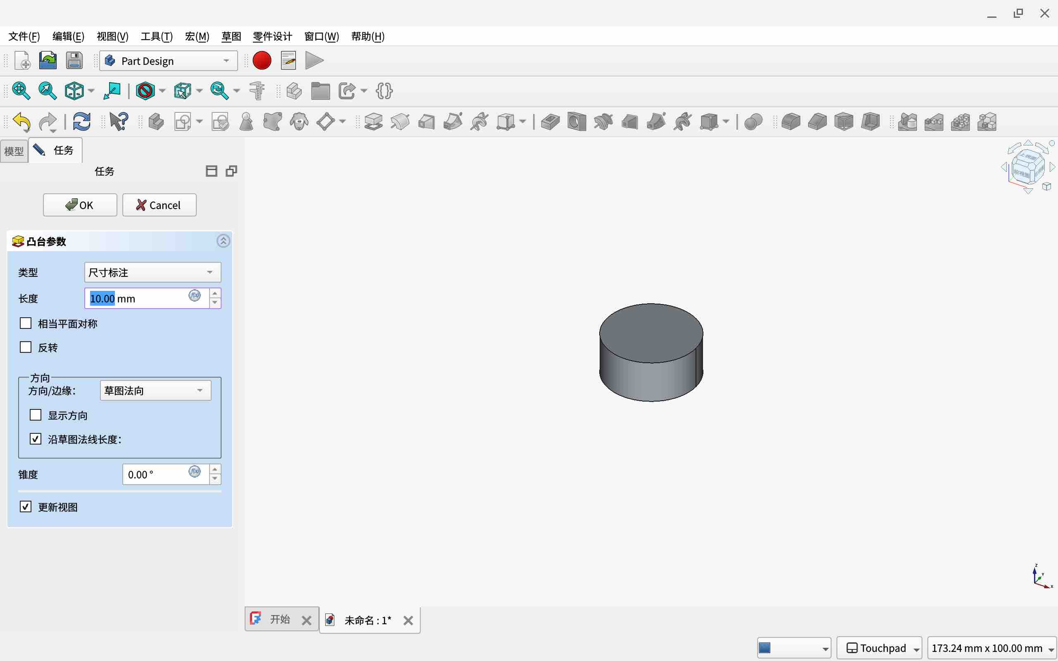The height and width of the screenshot is (661, 1058).
Task: Click the Save document floppy icon
Action: tap(74, 61)
